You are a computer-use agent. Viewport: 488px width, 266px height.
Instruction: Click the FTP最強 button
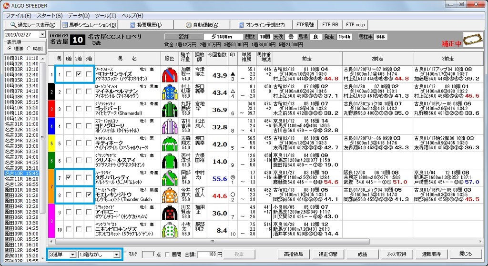(x=305, y=25)
